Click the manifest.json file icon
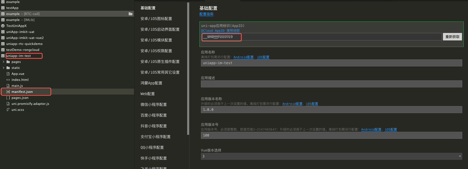Screen dimensions: 468x169 pyautogui.click(x=8, y=92)
